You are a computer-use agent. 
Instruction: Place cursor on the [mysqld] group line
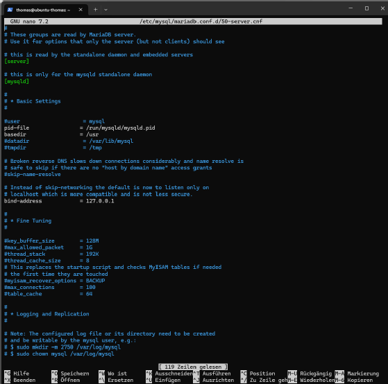point(17,81)
